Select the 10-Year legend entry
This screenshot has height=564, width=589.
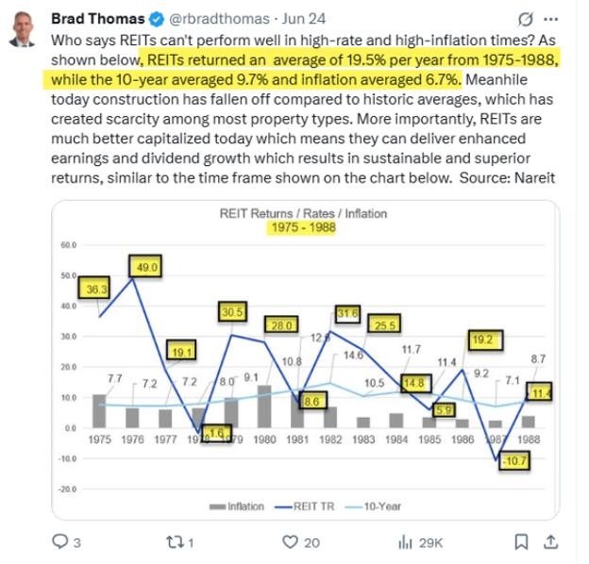pyautogui.click(x=373, y=506)
